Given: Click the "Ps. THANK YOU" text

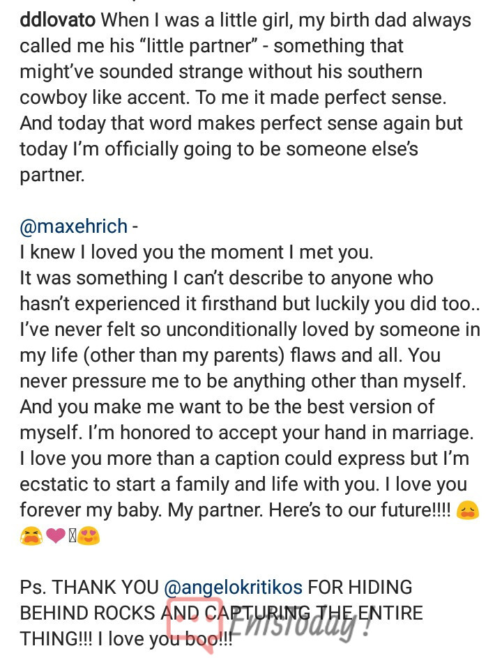Looking at the screenshot, I should click(x=89, y=588).
